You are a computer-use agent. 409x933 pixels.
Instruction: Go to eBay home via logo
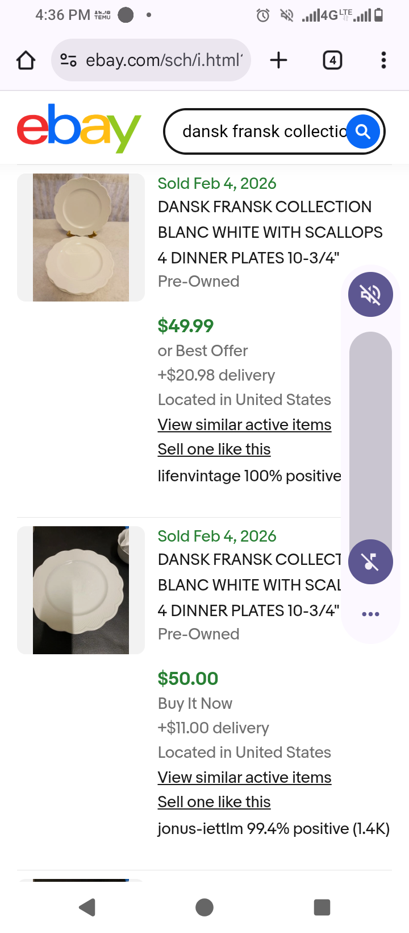(x=79, y=129)
